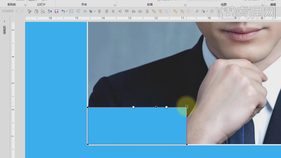Click the paste icon in quick toolbar

(x=36, y=11)
